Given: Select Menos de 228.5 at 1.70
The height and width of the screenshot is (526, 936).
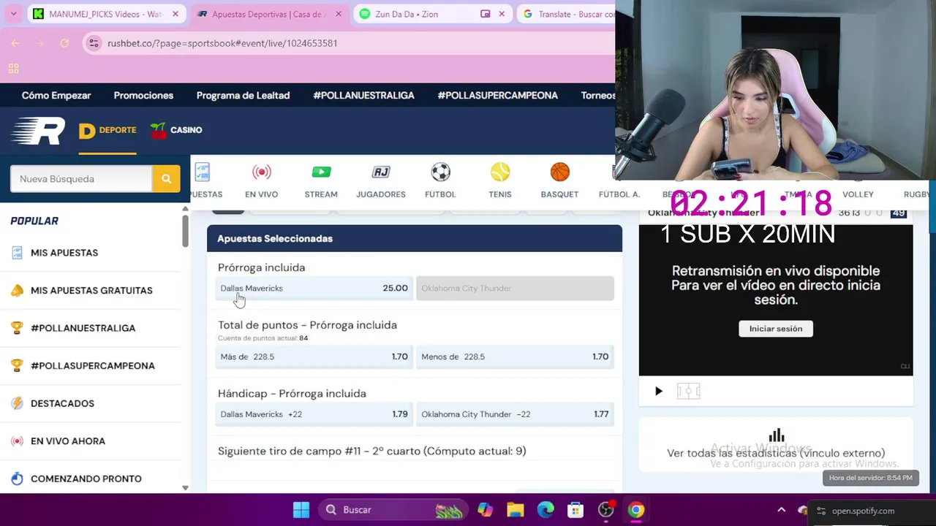Looking at the screenshot, I should pos(515,357).
